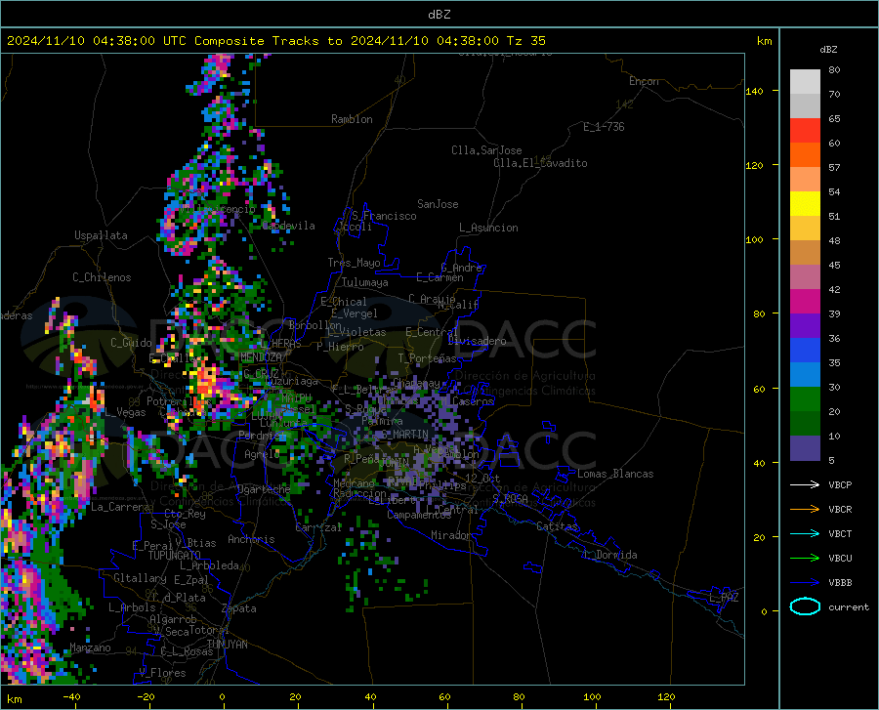Screen dimensions: 879x710
Task: Click the Carrizal map label
Action: [x=318, y=527]
